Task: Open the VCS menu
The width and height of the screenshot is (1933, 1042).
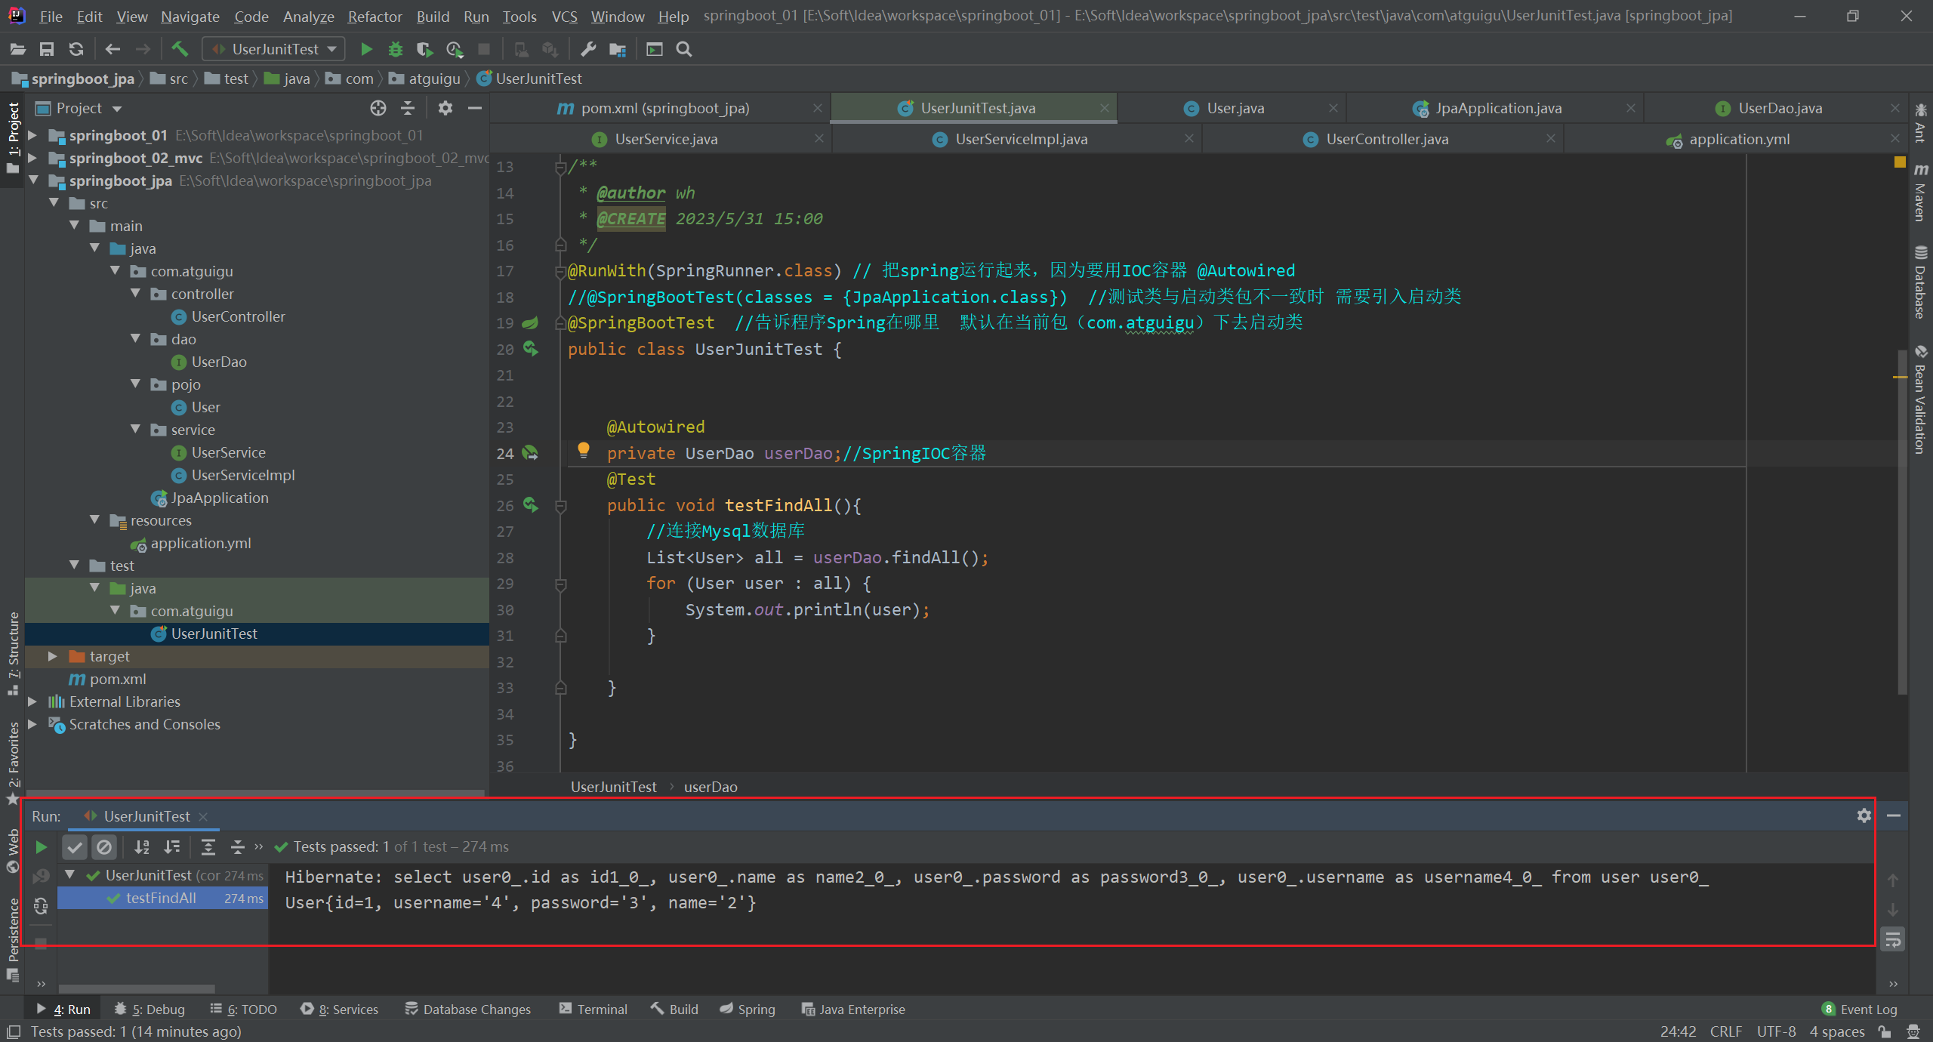Action: (564, 16)
